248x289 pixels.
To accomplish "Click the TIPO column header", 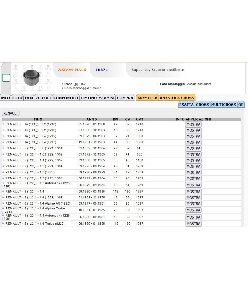I will [38, 119].
